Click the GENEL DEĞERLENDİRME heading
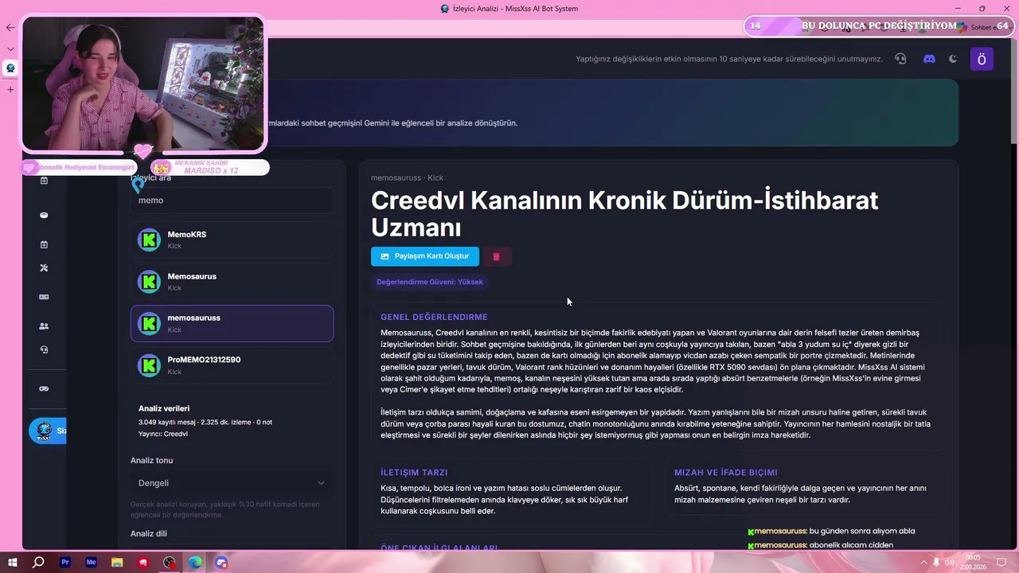Image resolution: width=1019 pixels, height=573 pixels. pos(434,318)
